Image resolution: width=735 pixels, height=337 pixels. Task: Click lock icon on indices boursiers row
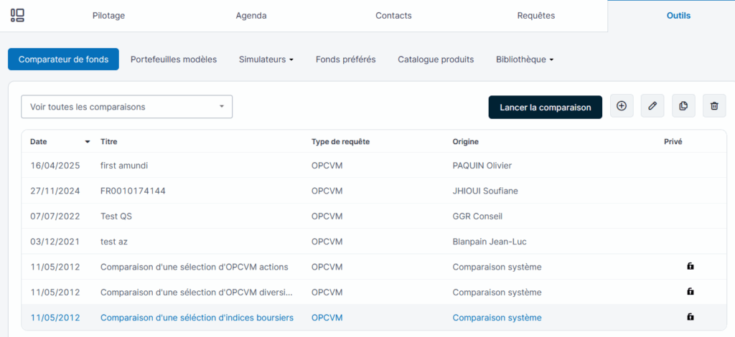pyautogui.click(x=690, y=317)
